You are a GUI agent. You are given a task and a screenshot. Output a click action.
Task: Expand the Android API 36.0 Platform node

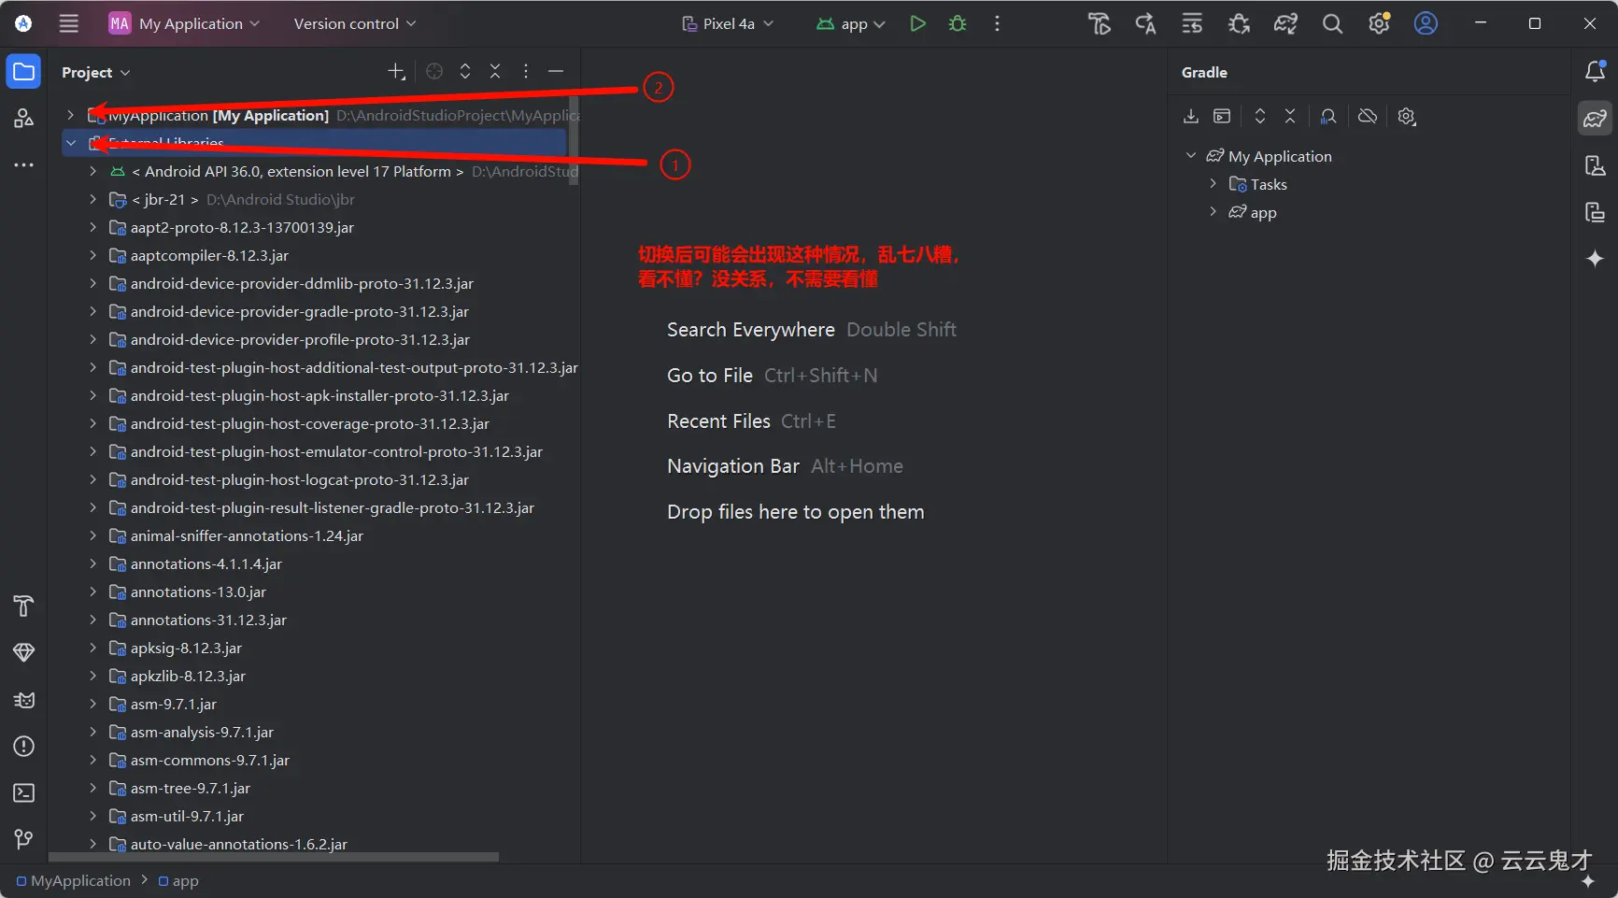(92, 171)
